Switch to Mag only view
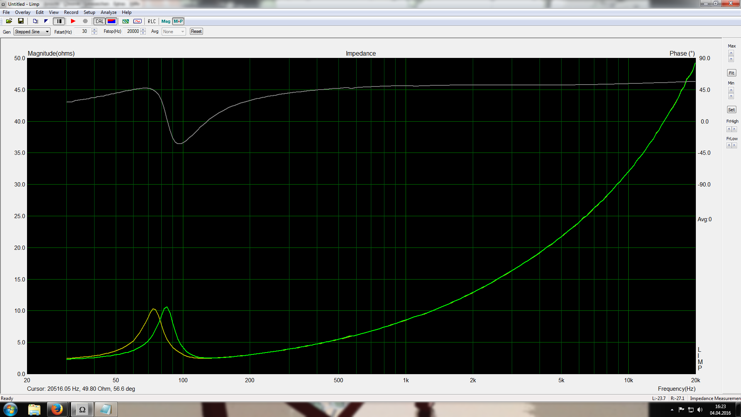Screen dimensions: 741x417 [166, 21]
